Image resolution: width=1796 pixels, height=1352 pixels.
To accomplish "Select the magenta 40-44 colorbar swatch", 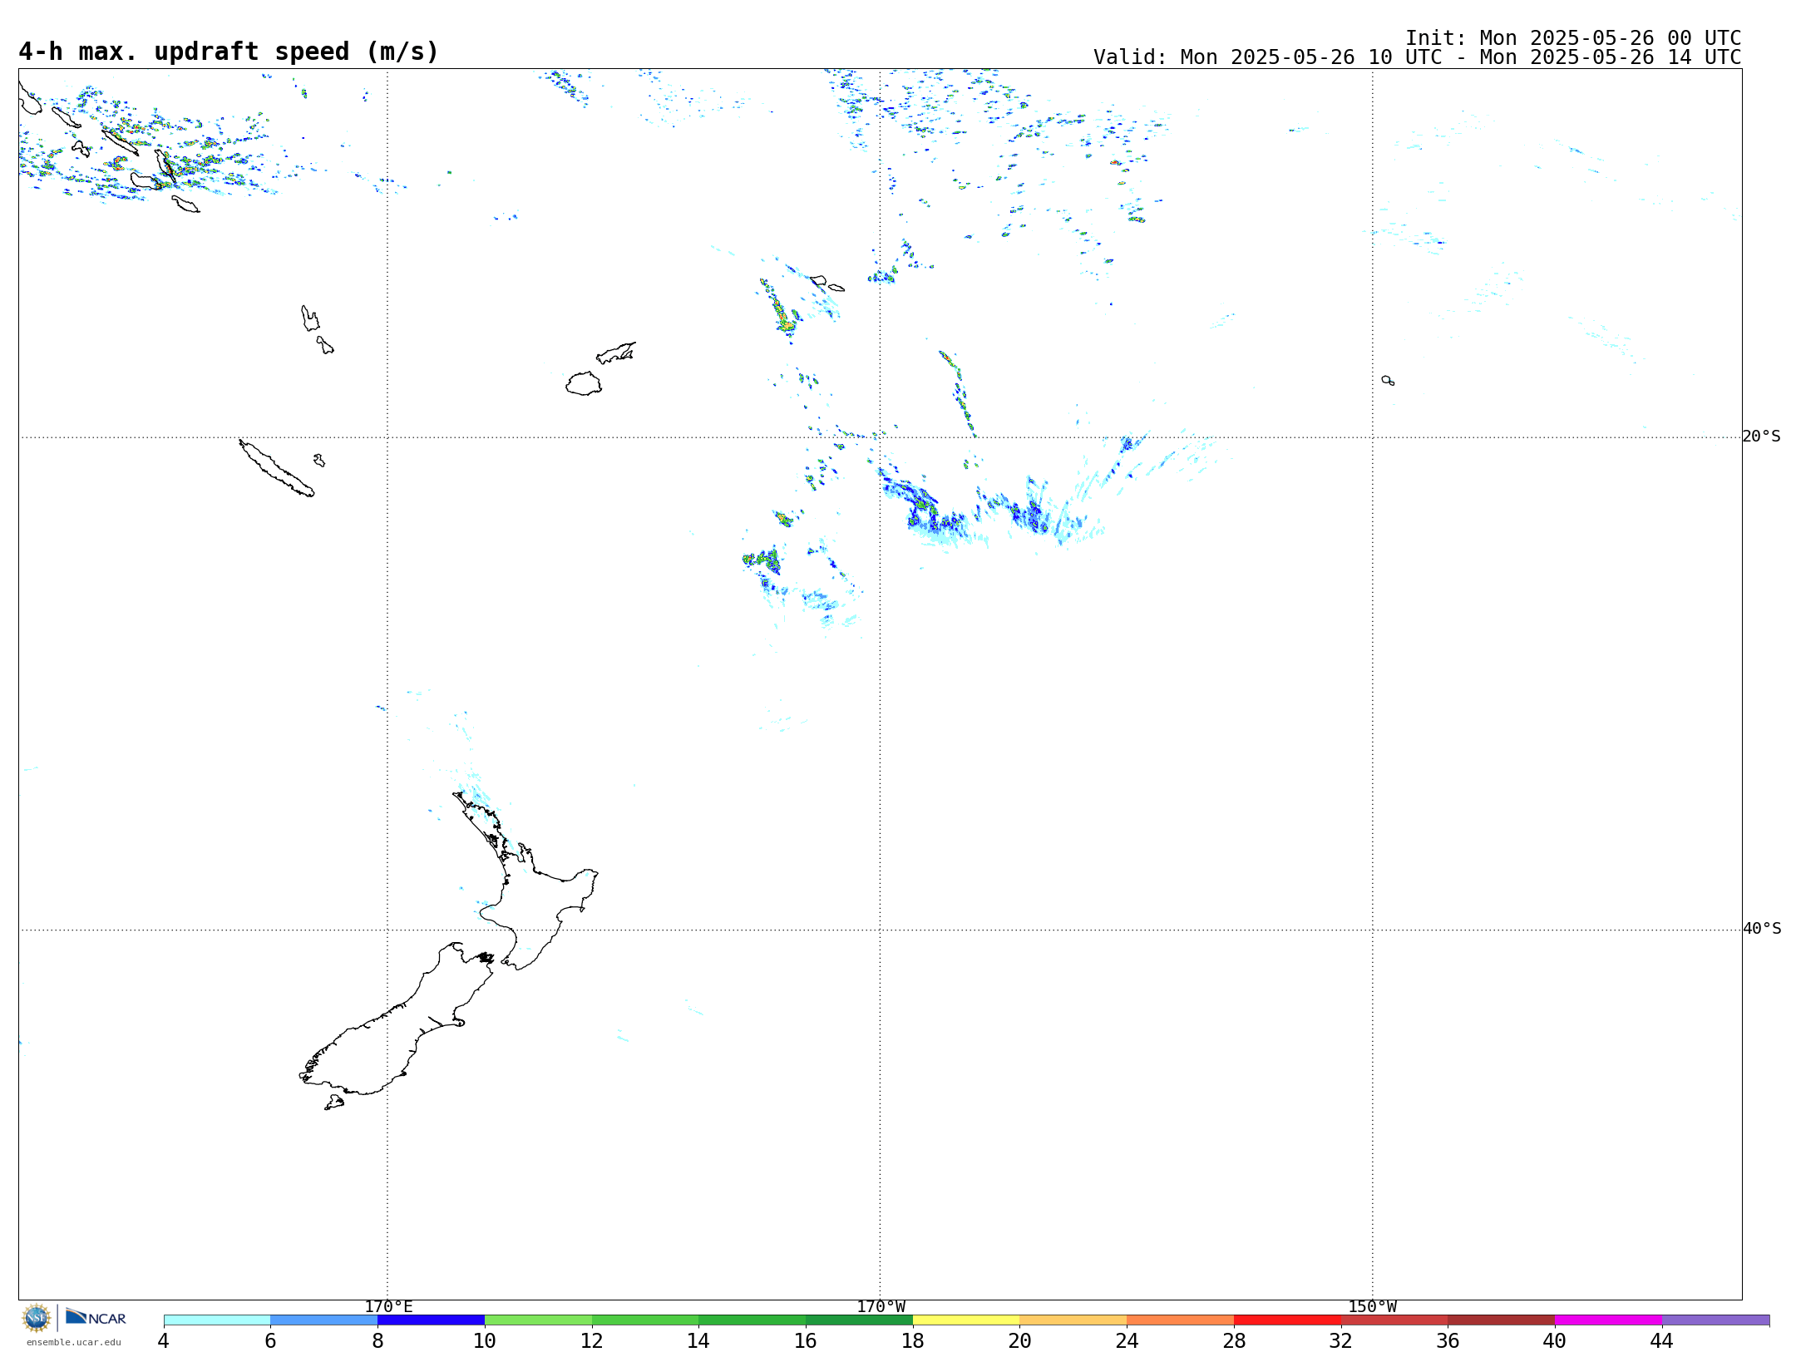I will click(1609, 1320).
